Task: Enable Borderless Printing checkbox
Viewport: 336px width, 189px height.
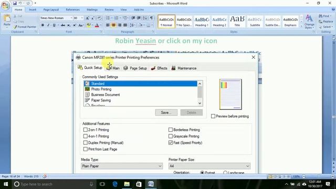Action: [x=171, y=130]
